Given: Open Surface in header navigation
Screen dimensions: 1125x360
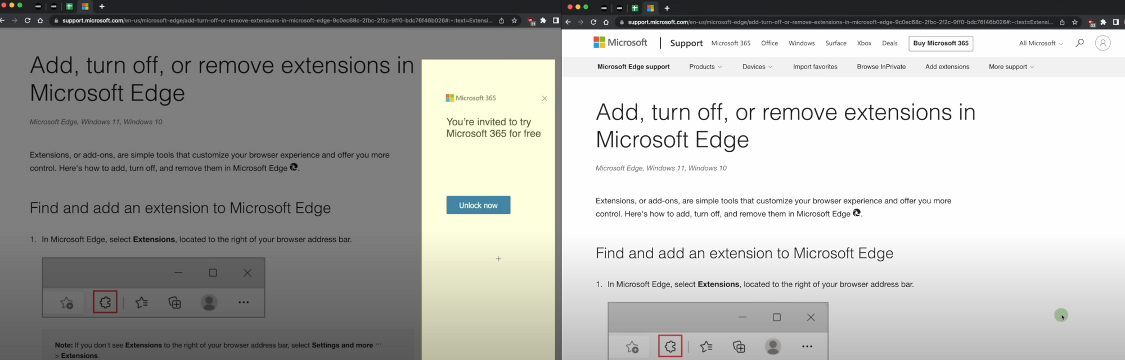Looking at the screenshot, I should click(x=836, y=43).
